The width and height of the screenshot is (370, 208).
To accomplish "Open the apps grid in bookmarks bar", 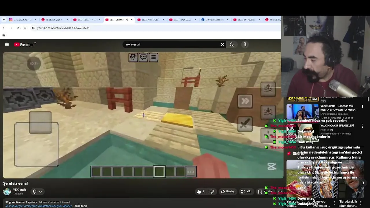I will [4, 35].
